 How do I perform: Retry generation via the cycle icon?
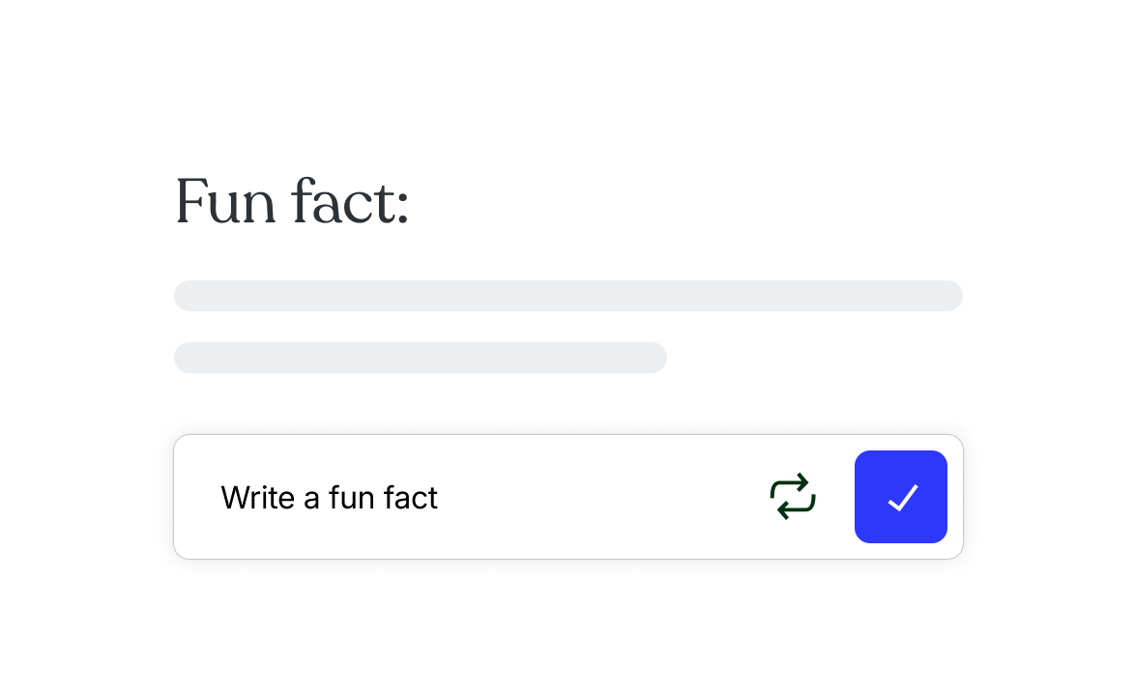(x=793, y=497)
